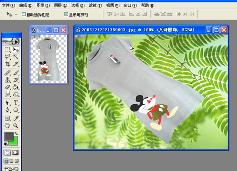Switch to Standard screen mode
Screen dimensions: 237x171
[x=6, y=161]
